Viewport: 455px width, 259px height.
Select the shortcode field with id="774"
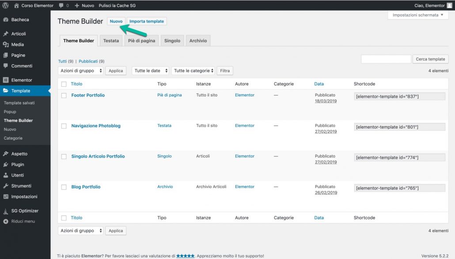[x=400, y=157]
